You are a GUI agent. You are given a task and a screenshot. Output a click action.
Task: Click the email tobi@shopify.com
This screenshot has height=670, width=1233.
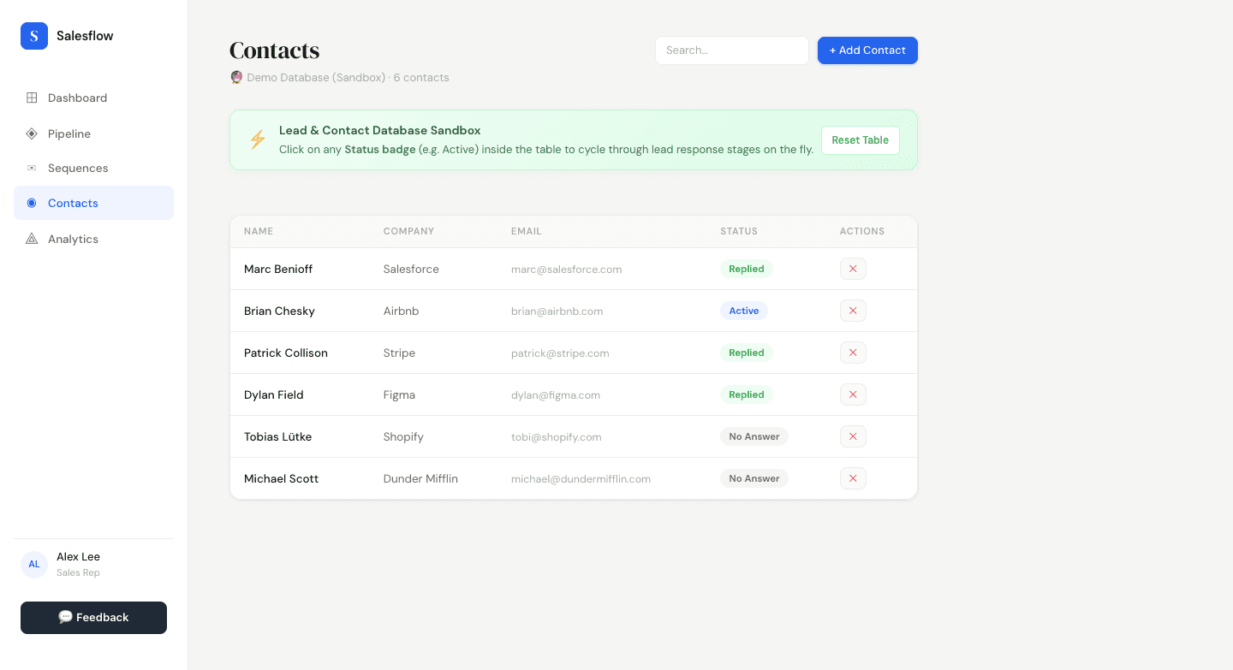pyautogui.click(x=557, y=436)
